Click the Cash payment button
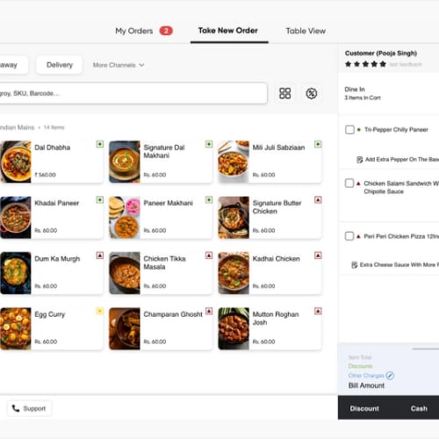Screen dimensions: 439x439 [419, 408]
